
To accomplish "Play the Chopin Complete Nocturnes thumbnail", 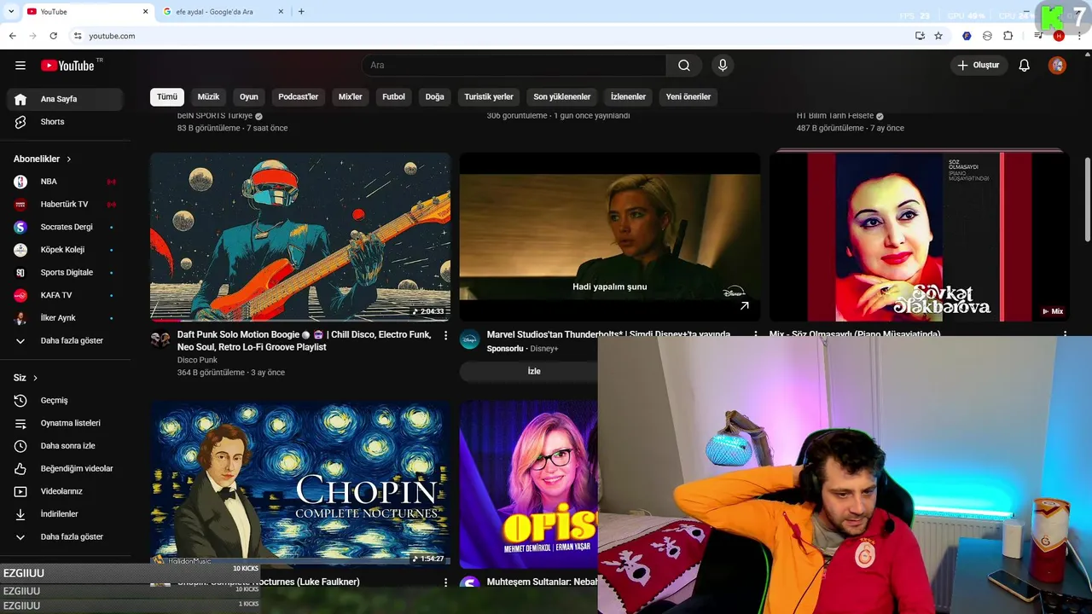I will pyautogui.click(x=300, y=484).
